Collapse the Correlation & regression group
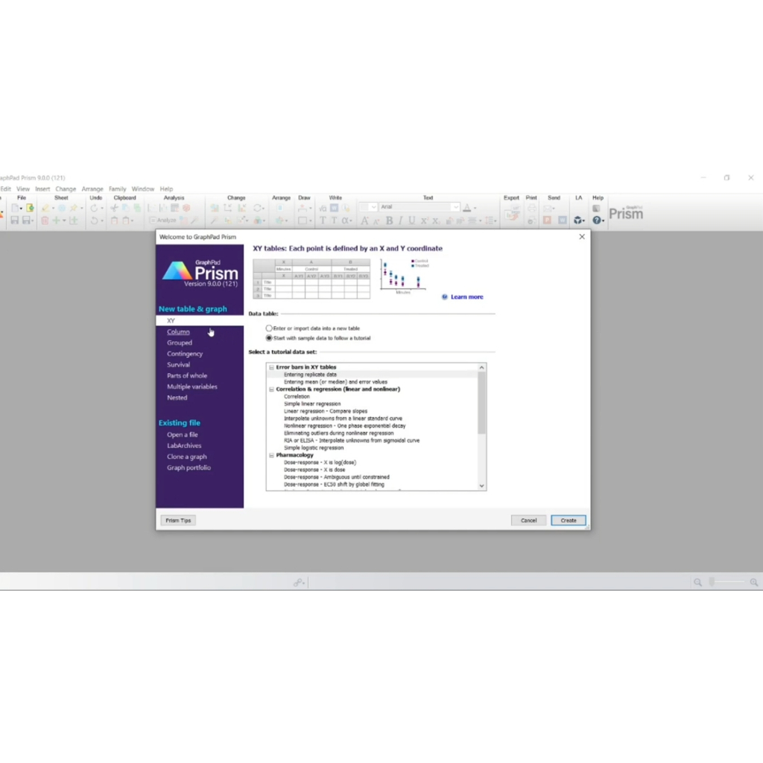This screenshot has height=763, width=763. tap(272, 389)
